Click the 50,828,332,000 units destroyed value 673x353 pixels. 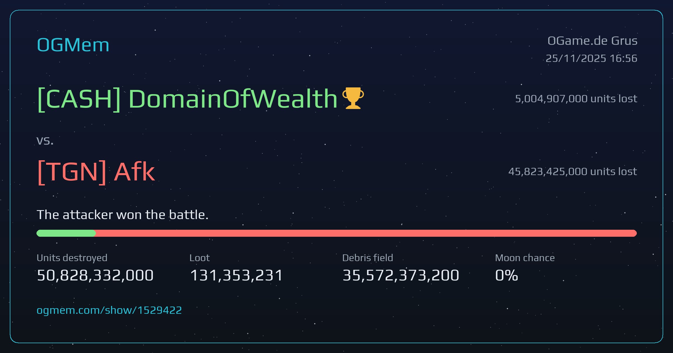95,275
